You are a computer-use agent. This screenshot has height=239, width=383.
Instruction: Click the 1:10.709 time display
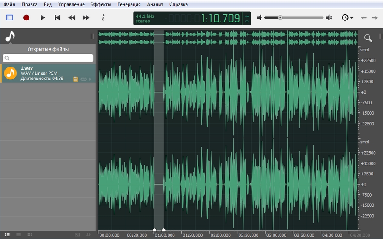coord(220,19)
